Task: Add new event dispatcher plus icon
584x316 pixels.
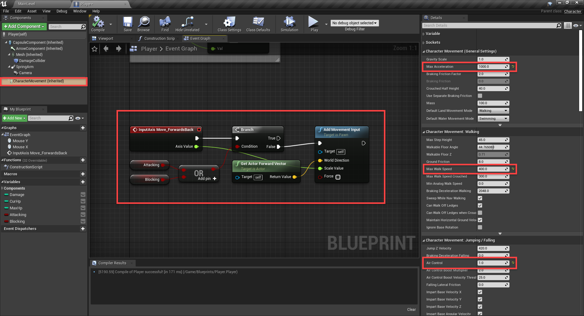Action: click(83, 229)
